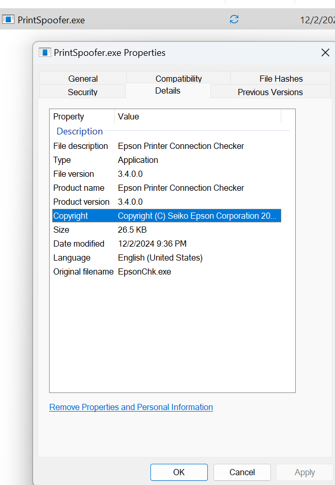The image size is (335, 485).
Task: Click the Property column header
Action: click(83, 117)
